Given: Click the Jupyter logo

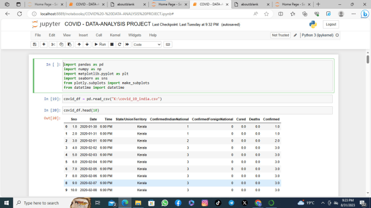Looking at the screenshot, I should coord(46,24).
